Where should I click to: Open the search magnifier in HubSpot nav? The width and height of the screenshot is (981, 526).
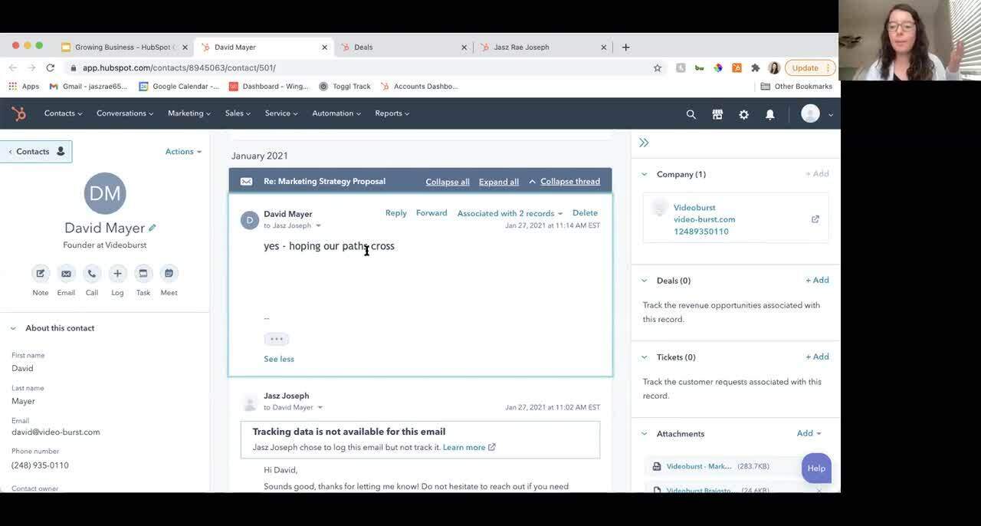pos(691,114)
